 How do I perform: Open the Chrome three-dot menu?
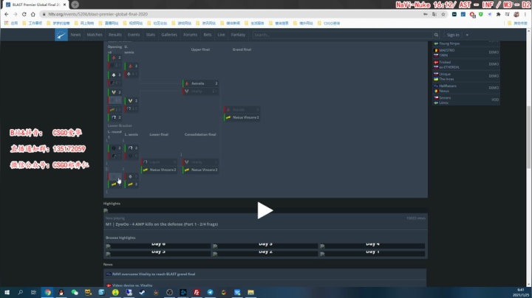pos(525,14)
